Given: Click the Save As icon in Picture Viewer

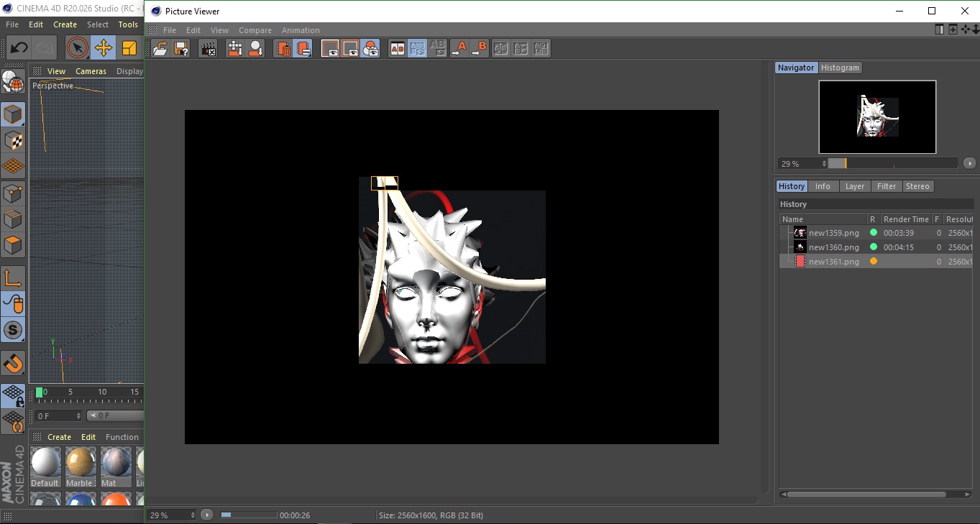Looking at the screenshot, I should point(181,49).
